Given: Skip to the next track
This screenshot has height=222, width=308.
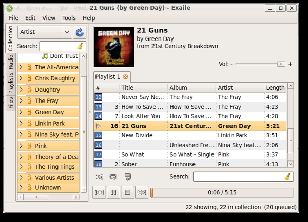Looking at the screenshot, I should pyautogui.click(x=141, y=193).
